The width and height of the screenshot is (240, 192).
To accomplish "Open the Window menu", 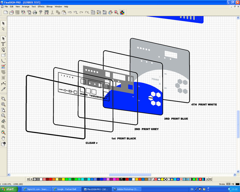I will coord(58,7).
